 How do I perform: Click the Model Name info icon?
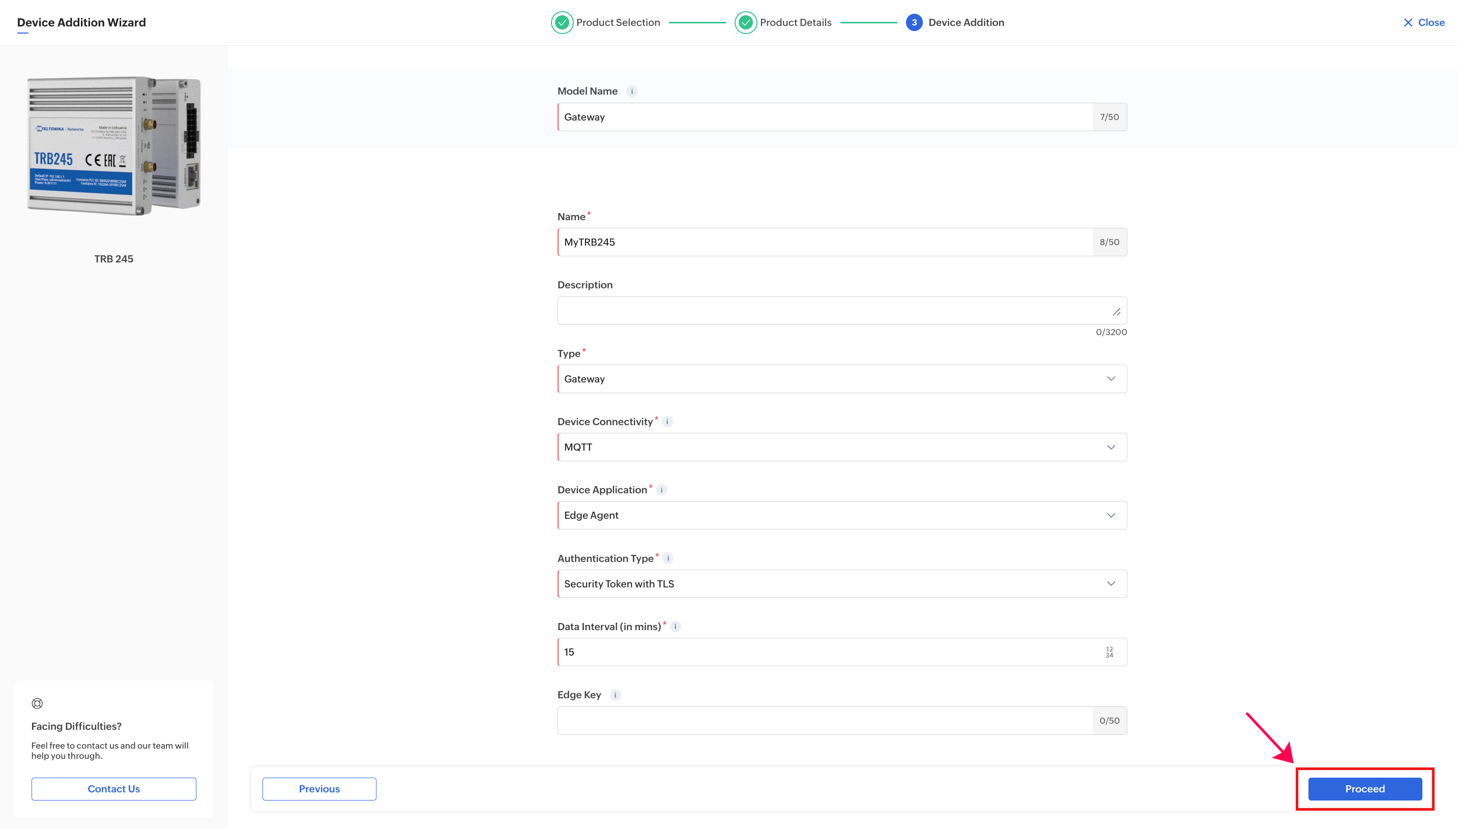631,91
